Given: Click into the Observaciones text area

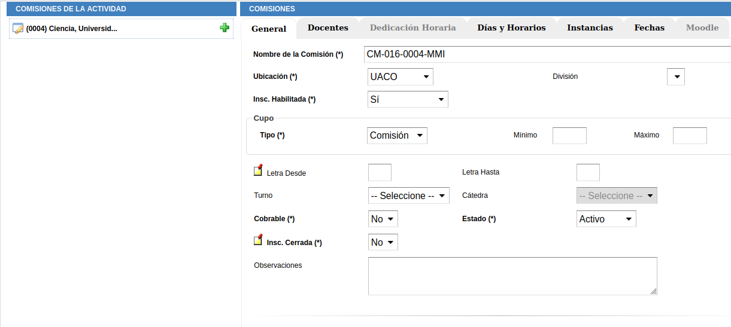Looking at the screenshot, I should click(512, 276).
